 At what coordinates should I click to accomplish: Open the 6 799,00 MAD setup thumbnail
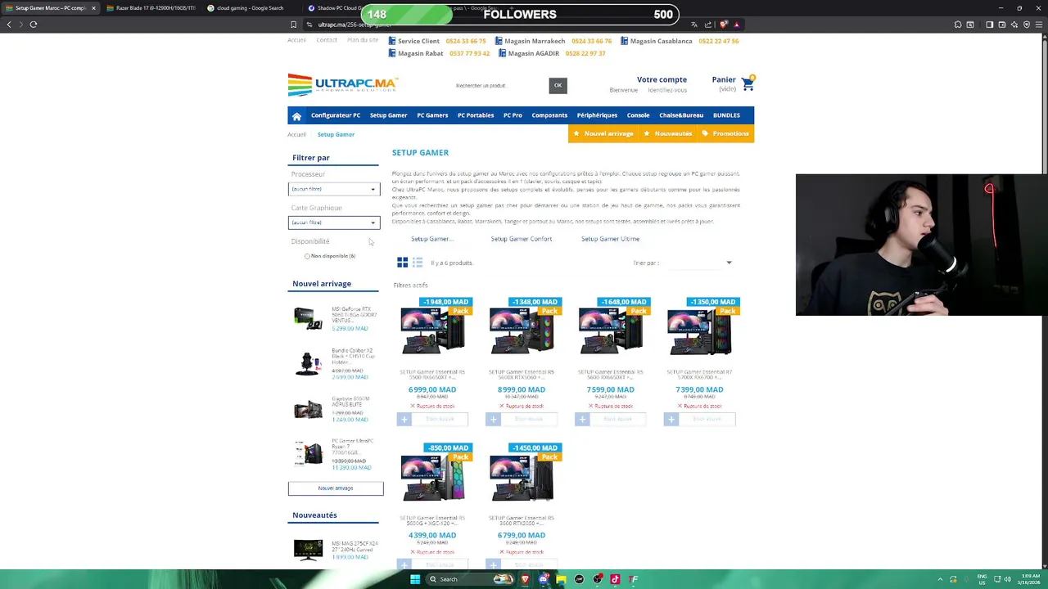[x=522, y=479]
